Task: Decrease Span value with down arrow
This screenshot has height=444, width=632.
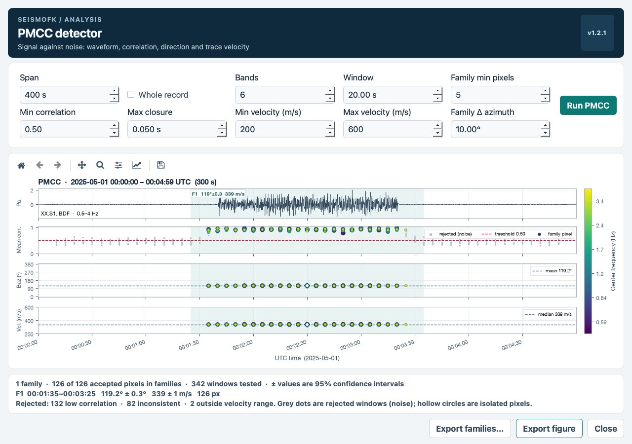Action: [x=114, y=99]
